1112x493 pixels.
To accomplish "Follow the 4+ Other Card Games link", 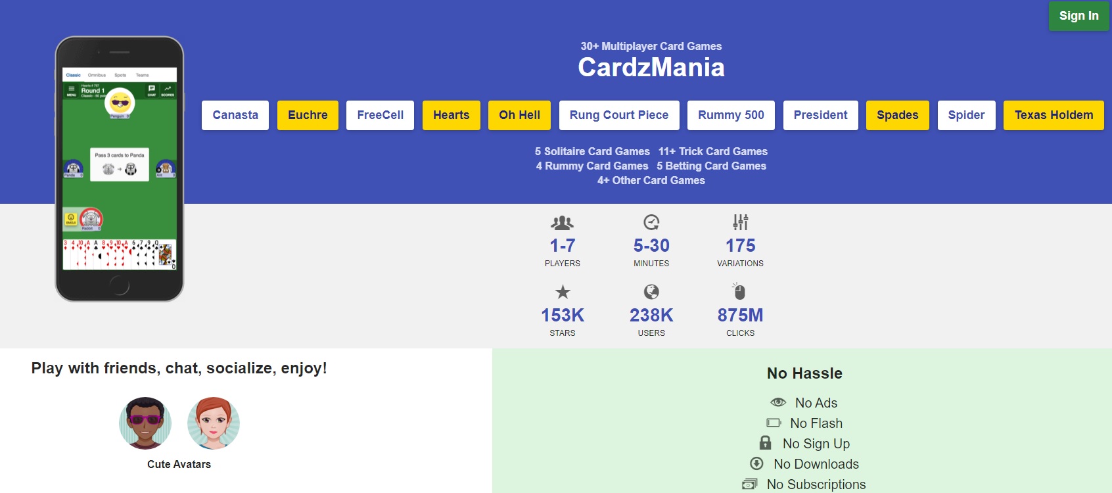I will (x=651, y=180).
